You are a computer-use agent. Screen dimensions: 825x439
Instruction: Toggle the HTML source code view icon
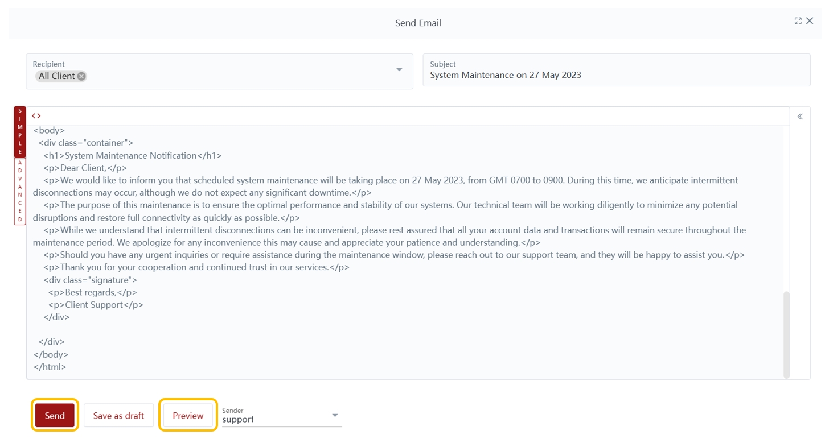36,116
